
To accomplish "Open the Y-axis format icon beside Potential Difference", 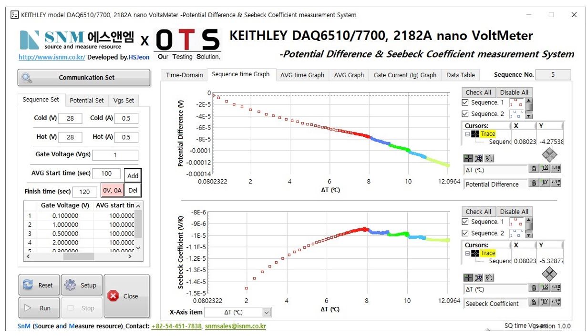I will (556, 183).
